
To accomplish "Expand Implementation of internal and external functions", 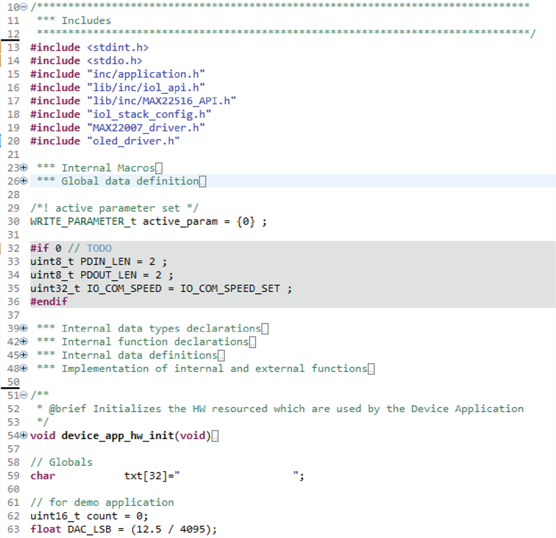I will (23, 369).
